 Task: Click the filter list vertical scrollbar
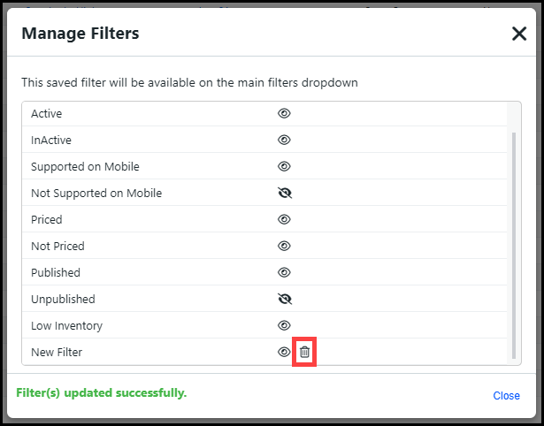point(515,239)
